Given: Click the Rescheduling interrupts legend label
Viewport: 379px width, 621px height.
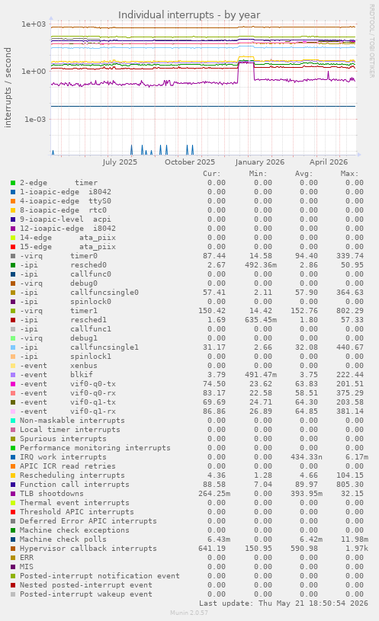Looking at the screenshot, I should click(x=72, y=475).
